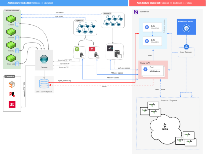Click the 'Worker (API)' label
Screen dimensions: 206x154
[145, 63]
